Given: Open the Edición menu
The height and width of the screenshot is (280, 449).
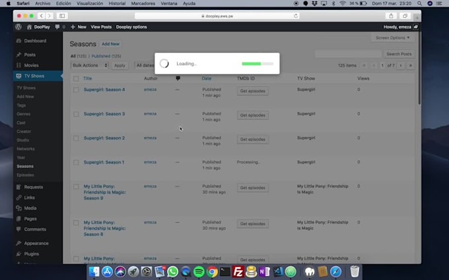Looking at the screenshot, I should (63, 3).
